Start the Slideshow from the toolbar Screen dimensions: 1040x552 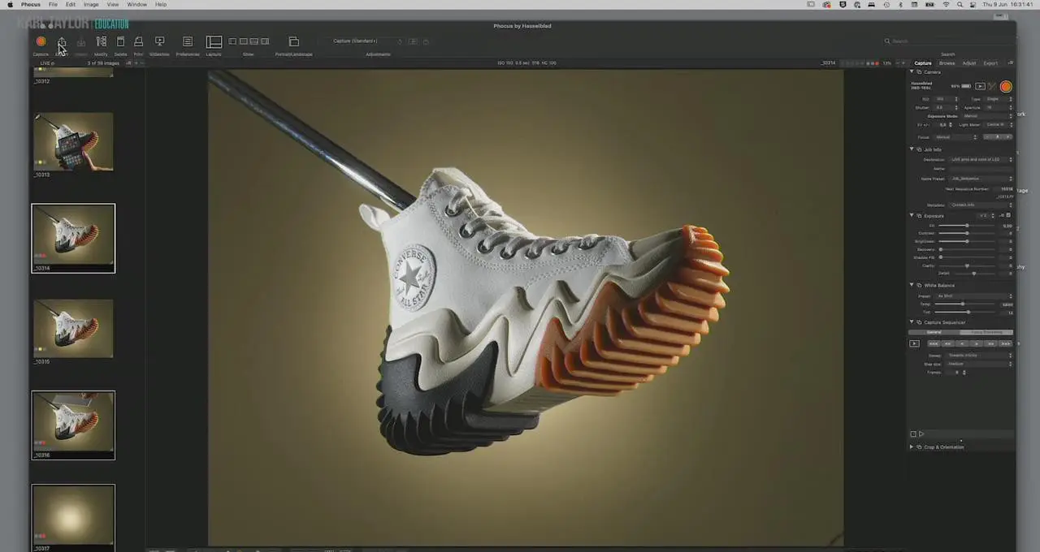(x=159, y=41)
